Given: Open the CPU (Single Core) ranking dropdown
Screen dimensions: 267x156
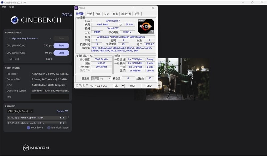Looking at the screenshot, I should [20, 111].
